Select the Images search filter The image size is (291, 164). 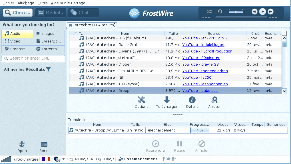coord(49,34)
